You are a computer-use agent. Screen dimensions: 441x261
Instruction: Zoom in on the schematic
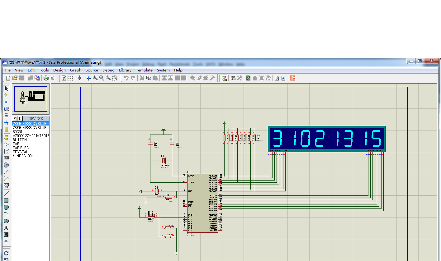95,78
